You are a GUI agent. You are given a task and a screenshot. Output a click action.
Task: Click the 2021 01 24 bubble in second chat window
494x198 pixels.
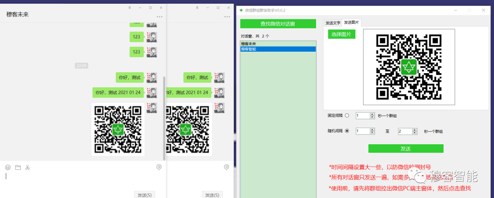tap(189, 92)
